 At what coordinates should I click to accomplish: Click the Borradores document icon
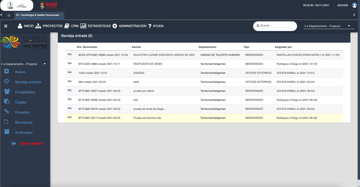(7, 122)
